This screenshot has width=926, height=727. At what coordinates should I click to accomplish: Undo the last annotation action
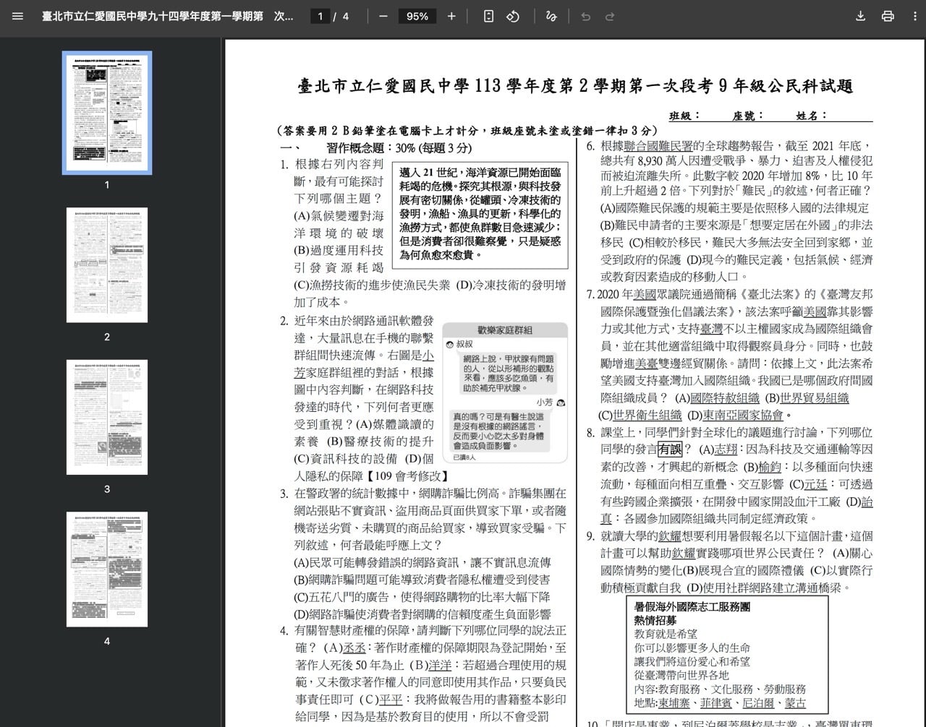585,16
